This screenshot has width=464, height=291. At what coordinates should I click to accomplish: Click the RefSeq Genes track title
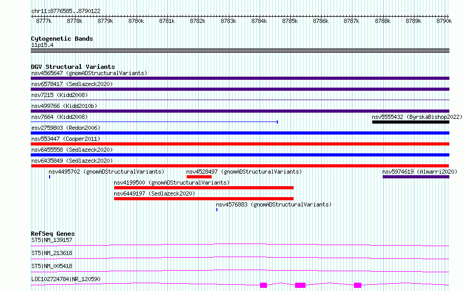(x=53, y=234)
